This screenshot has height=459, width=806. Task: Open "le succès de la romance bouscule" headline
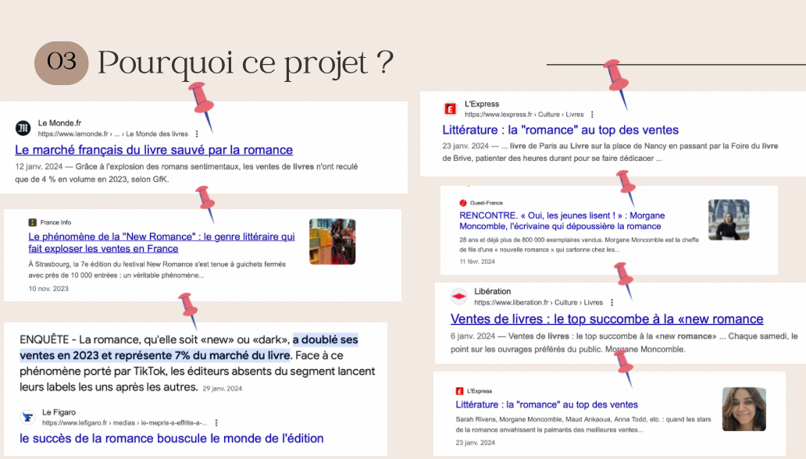(x=172, y=438)
